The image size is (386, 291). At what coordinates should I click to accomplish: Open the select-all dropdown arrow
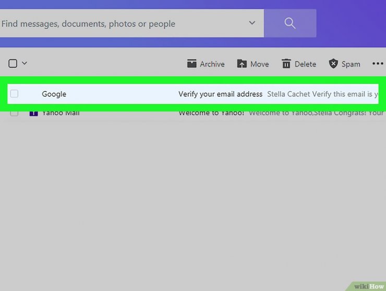[25, 63]
